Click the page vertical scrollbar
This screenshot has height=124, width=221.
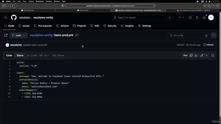coord(220,65)
